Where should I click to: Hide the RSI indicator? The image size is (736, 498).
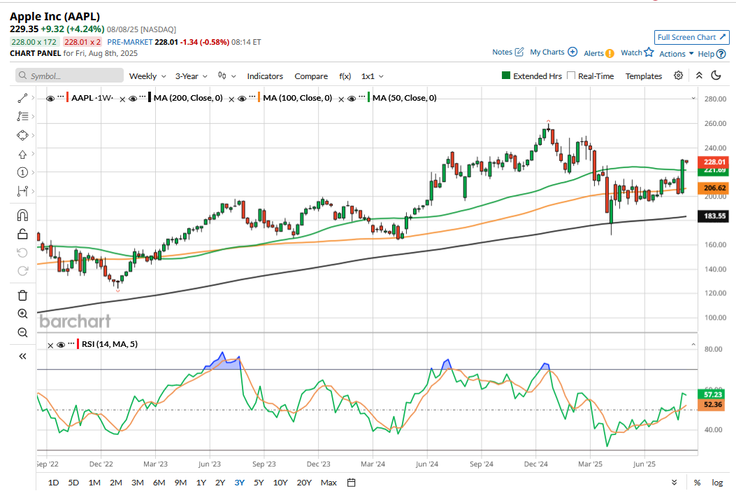point(61,345)
